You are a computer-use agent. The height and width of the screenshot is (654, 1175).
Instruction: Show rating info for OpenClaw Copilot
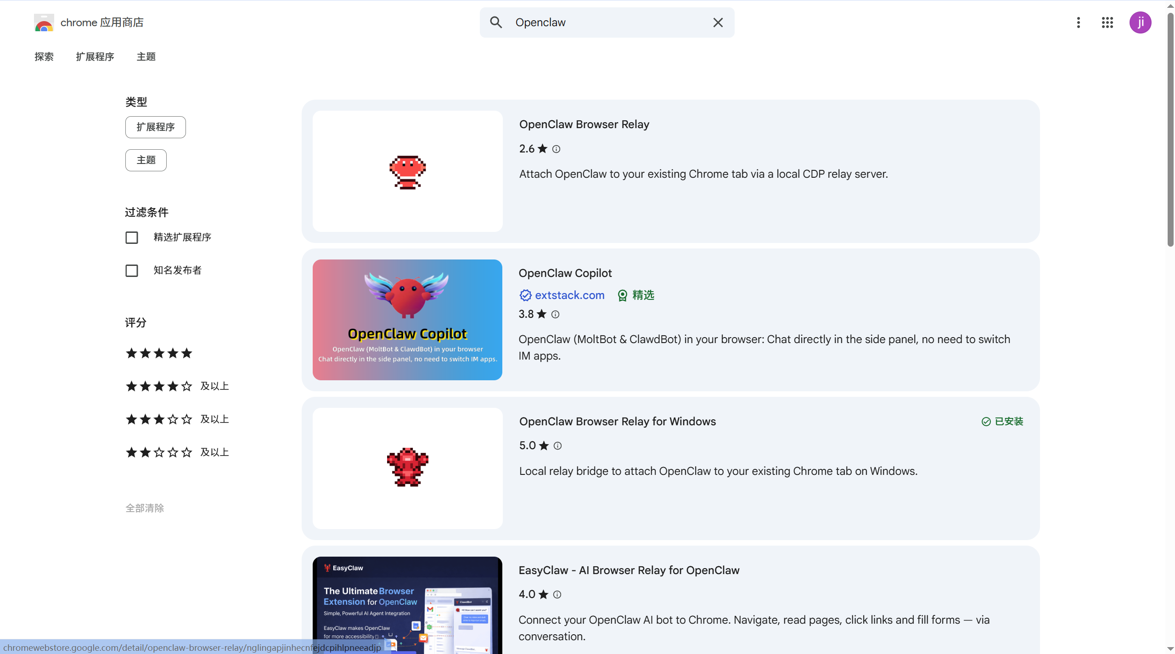click(x=555, y=315)
